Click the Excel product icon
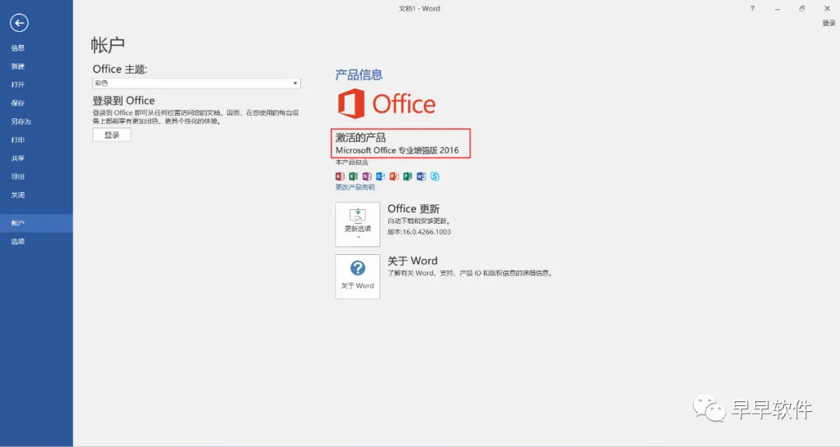Viewport: 840px width, 447px height. (353, 176)
